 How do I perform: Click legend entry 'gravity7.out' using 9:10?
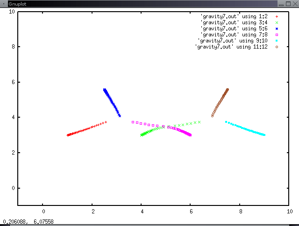click(233, 41)
